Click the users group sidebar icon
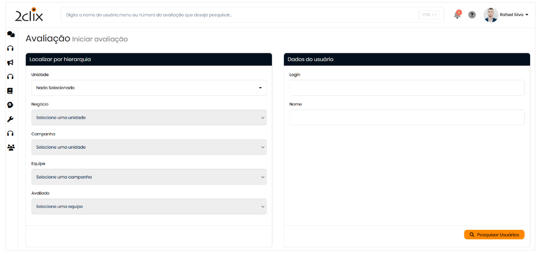Image resolution: width=542 pixels, height=262 pixels. click(11, 147)
